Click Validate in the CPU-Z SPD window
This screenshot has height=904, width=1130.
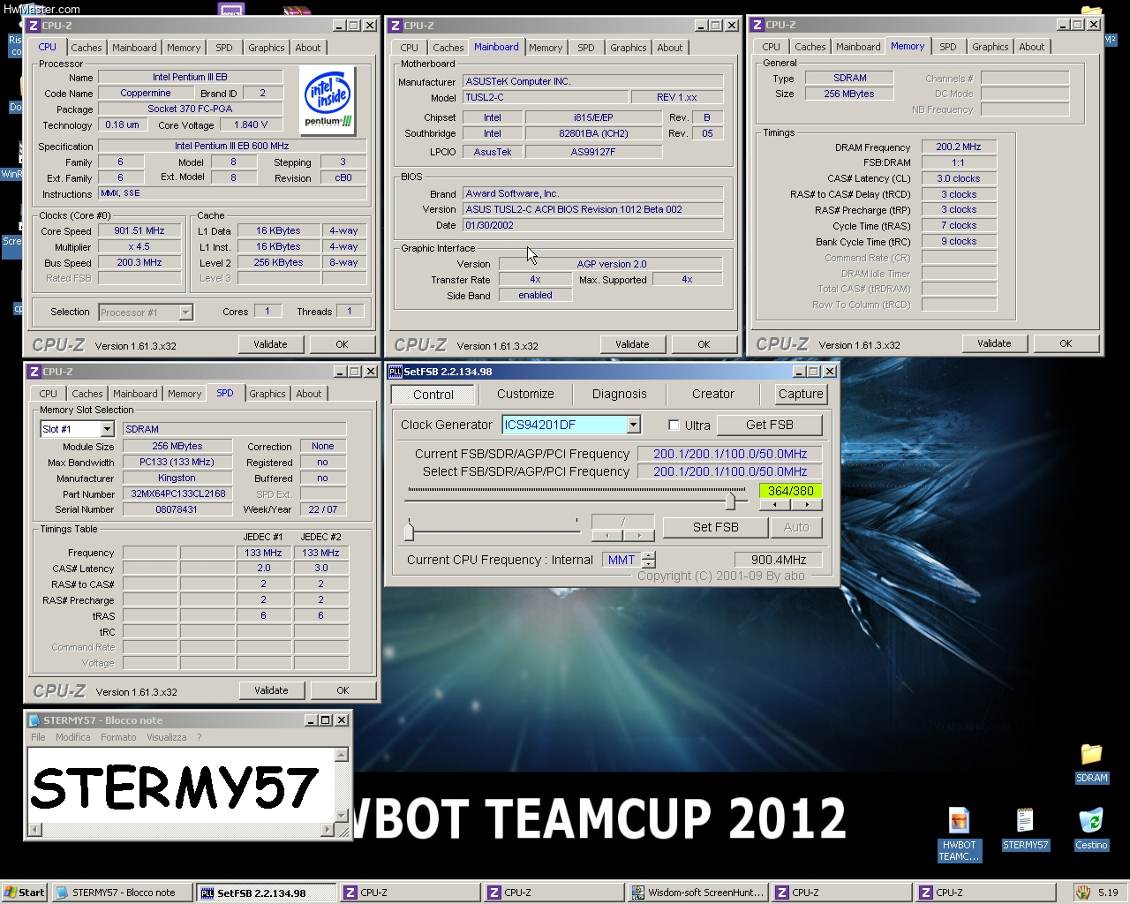pyautogui.click(x=271, y=690)
